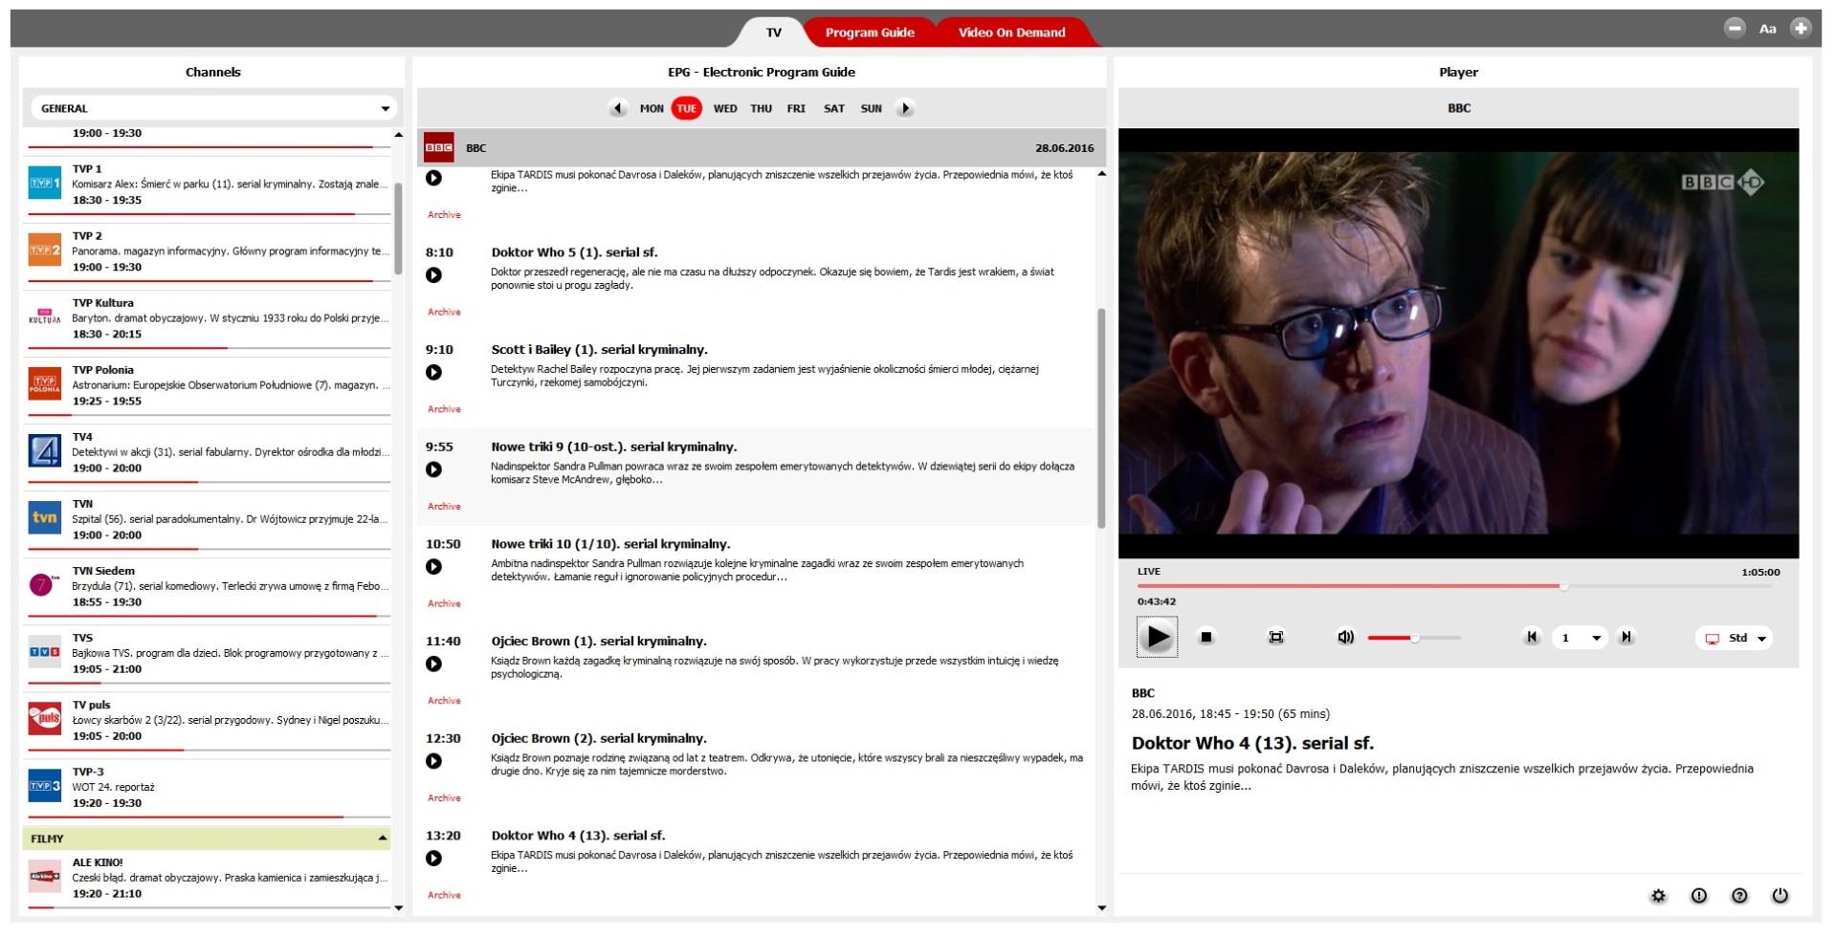1836x937 pixels.
Task: Open Archive link under Ojciec Brown (1)
Action: coord(444,701)
